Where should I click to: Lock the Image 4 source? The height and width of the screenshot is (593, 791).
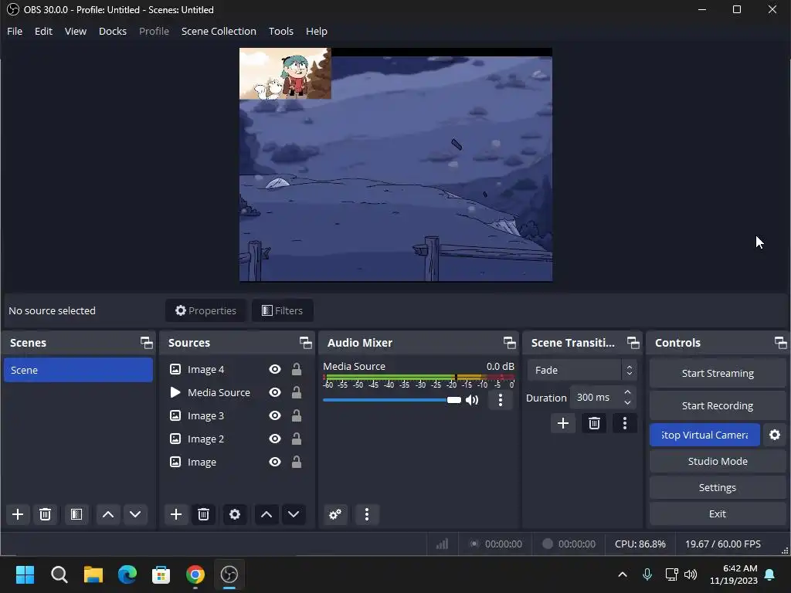(x=297, y=370)
